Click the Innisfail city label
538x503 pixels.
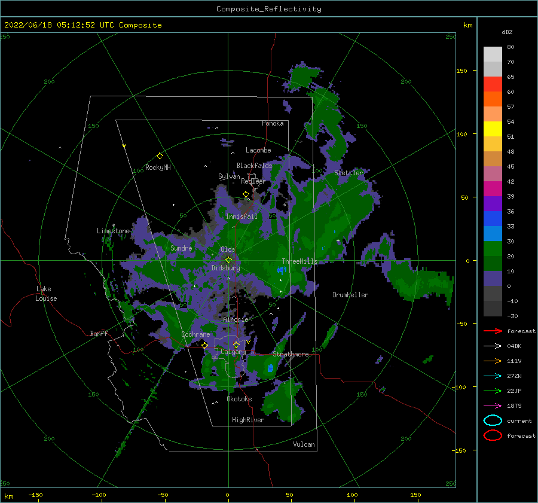click(x=242, y=217)
